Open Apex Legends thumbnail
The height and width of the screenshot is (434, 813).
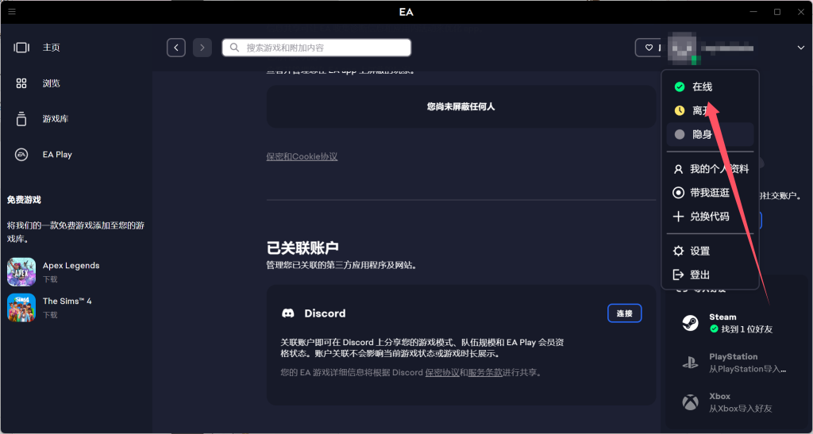click(21, 272)
